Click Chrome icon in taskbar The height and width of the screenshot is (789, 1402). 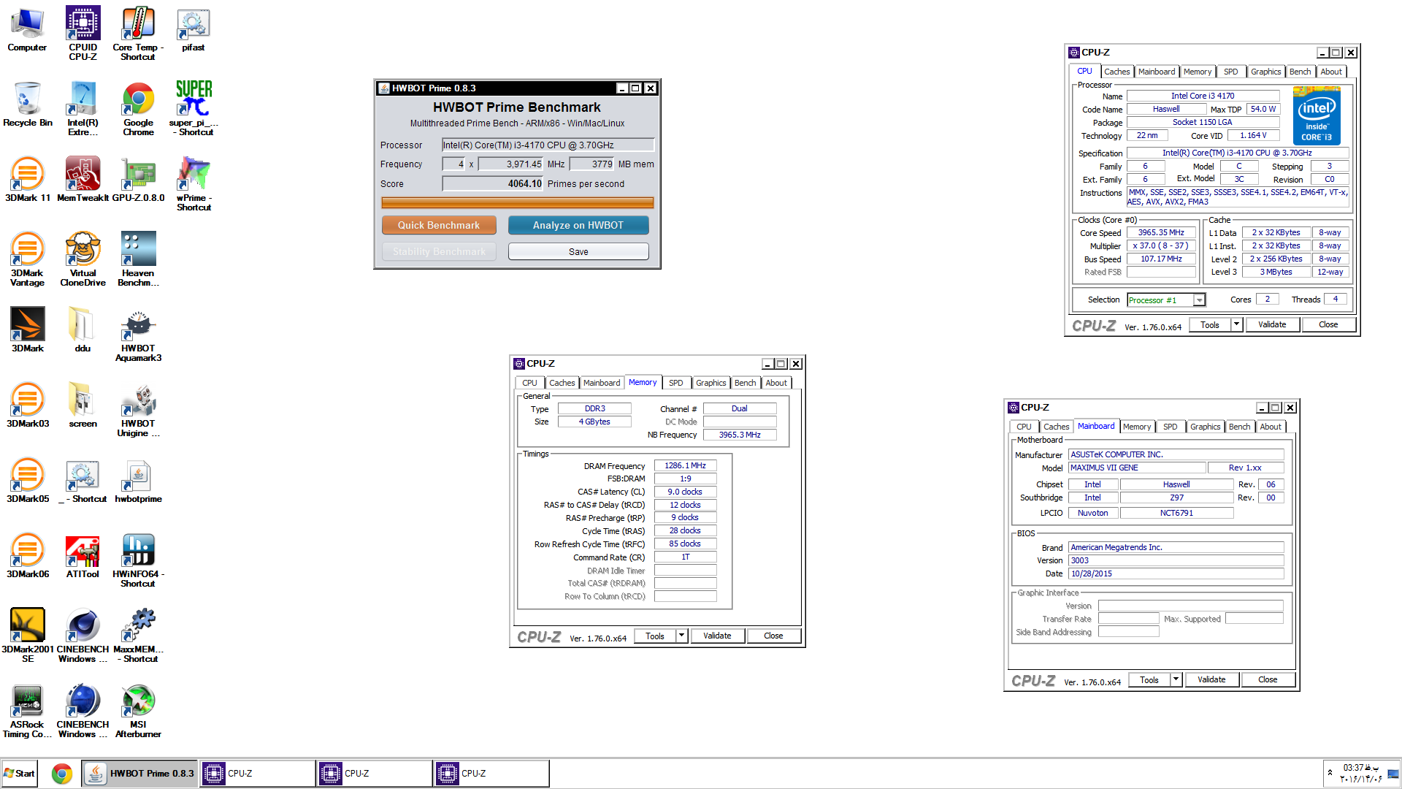pos(62,773)
